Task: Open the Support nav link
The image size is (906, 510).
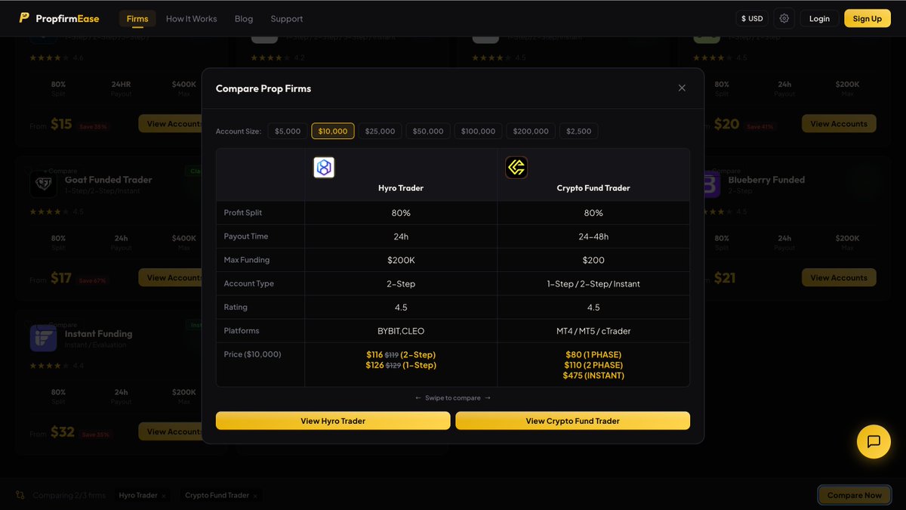Action: point(287,18)
